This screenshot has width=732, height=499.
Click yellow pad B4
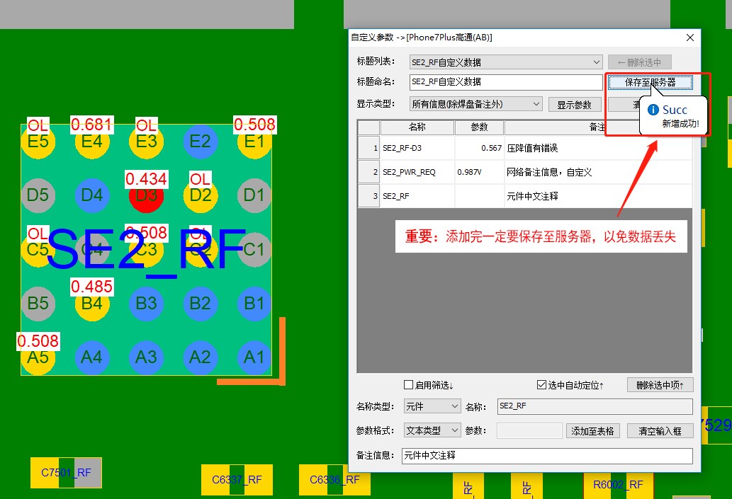coord(92,304)
